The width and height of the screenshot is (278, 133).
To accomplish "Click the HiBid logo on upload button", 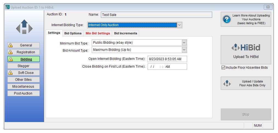I will click(x=246, y=48).
